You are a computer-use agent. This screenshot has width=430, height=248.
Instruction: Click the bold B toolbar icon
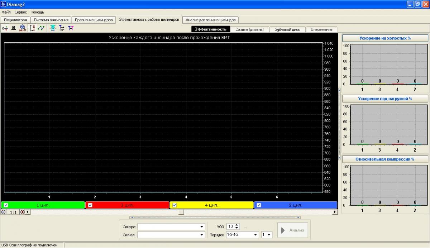(x=14, y=28)
